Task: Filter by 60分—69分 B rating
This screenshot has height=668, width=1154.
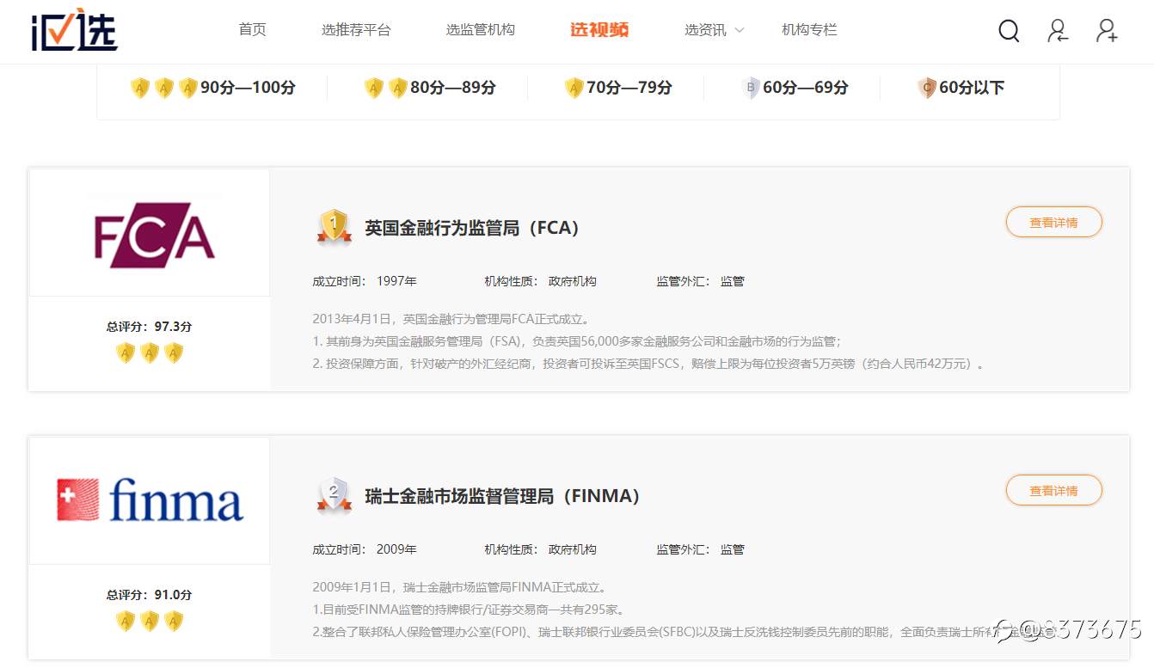Action: 795,88
